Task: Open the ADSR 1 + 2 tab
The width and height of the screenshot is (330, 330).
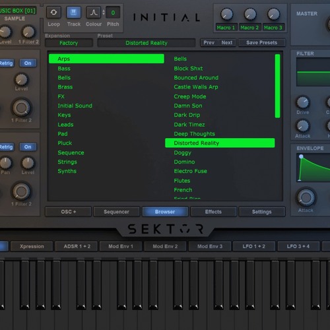Action: tap(77, 246)
